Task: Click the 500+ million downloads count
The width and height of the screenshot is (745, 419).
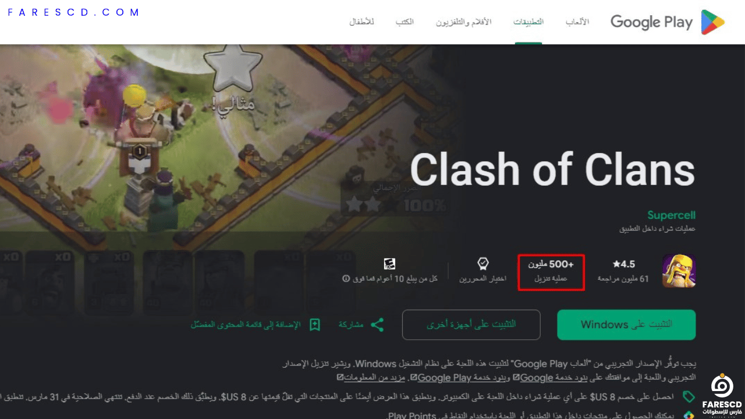Action: [551, 271]
